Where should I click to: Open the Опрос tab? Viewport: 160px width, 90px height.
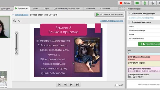click(x=46, y=9)
